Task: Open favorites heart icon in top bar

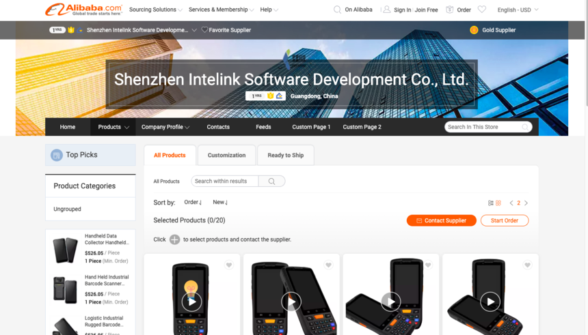Action: [x=482, y=10]
